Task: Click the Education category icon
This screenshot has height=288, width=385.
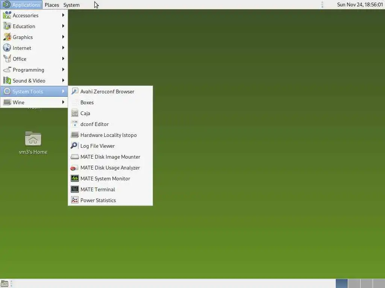Action: 7,26
